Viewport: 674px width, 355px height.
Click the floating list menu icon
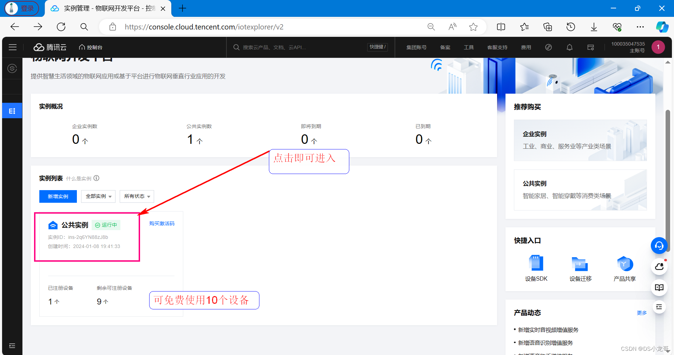click(x=659, y=307)
